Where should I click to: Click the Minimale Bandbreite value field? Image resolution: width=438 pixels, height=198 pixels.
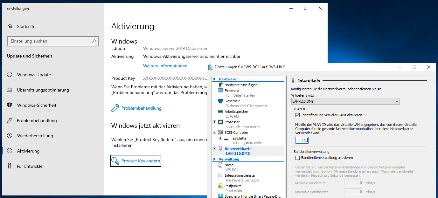pos(354,183)
